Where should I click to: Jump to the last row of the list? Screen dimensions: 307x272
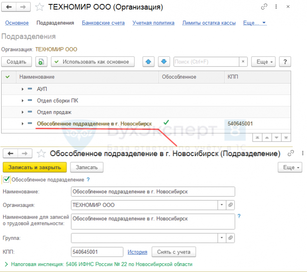click(x=286, y=138)
